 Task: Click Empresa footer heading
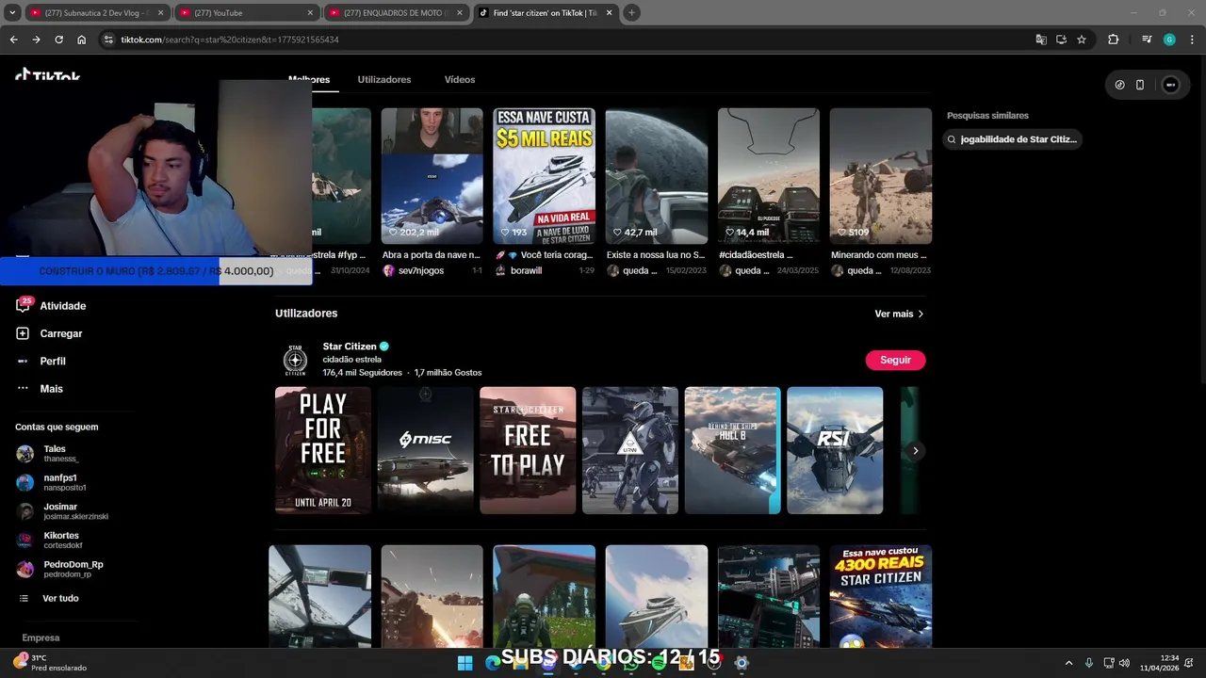(41, 638)
